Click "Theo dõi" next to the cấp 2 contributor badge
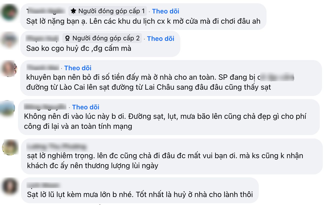The image size is (326, 205). tap(161, 39)
